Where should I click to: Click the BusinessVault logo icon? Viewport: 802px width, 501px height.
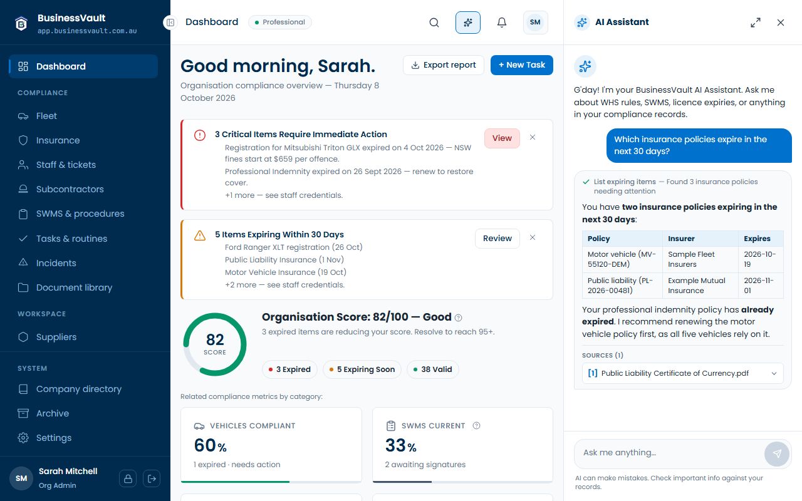point(22,23)
